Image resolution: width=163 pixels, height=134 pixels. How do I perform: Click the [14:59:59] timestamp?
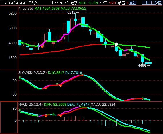pyautogui.click(x=60, y=3)
